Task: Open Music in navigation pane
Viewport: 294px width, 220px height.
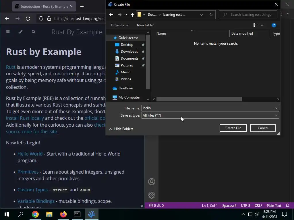Action: pyautogui.click(x=125, y=72)
